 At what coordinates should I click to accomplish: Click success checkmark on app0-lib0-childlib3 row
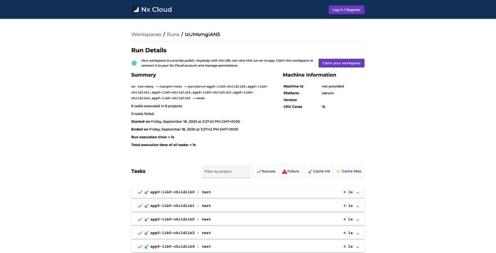140,233
